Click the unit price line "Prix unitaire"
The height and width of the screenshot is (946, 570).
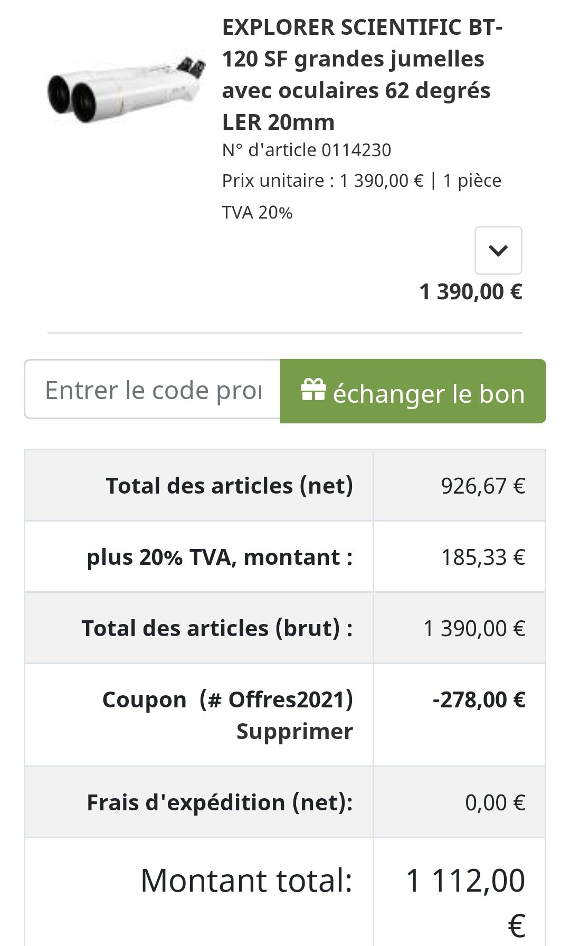(362, 181)
